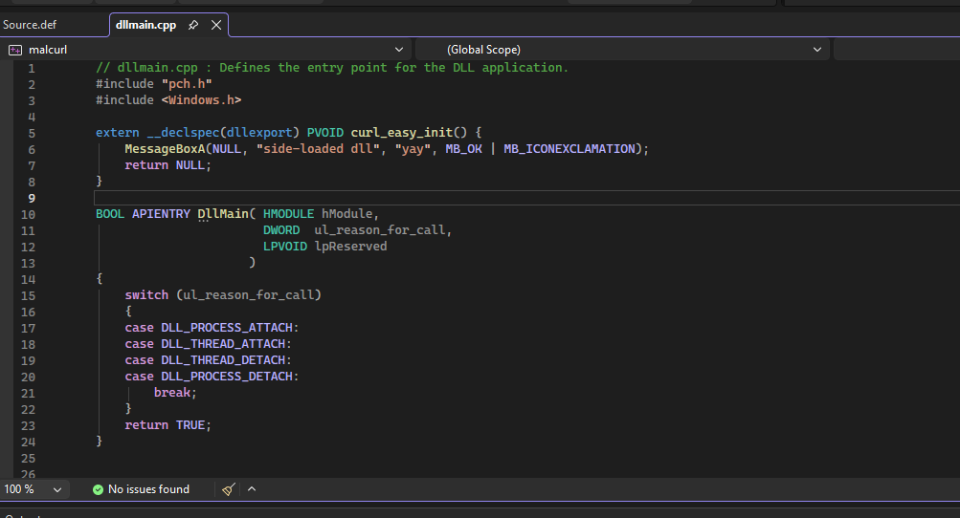Screen dimensions: 960x518
Task: Click line number 15 in the margin
Action: [x=28, y=295]
